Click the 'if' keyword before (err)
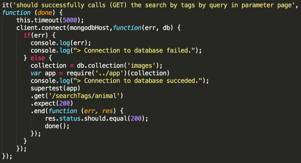The width and height of the screenshot is (301, 163). pyautogui.click(x=27, y=35)
